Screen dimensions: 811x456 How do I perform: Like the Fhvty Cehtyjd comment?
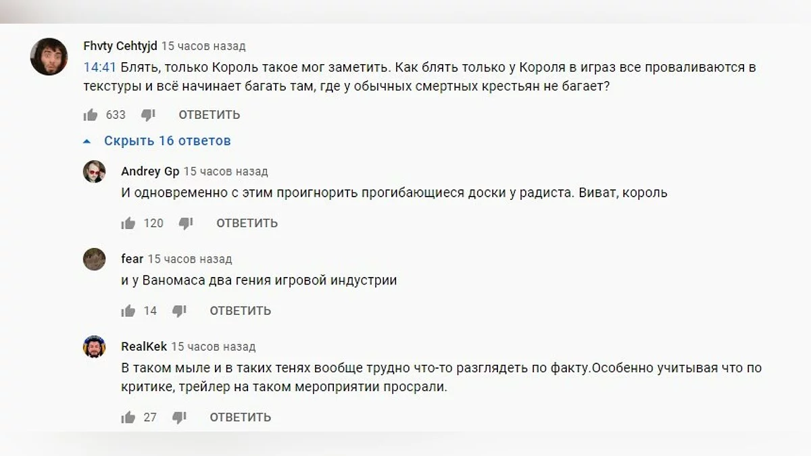pos(91,115)
